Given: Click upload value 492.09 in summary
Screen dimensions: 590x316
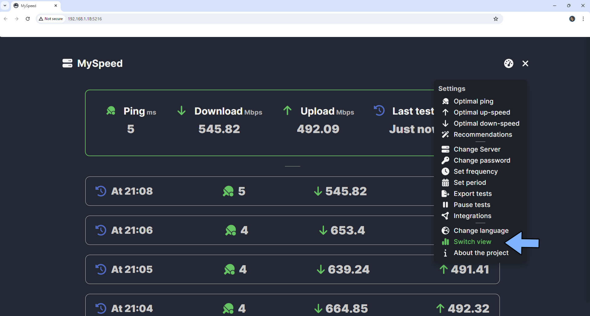Looking at the screenshot, I should pos(318,129).
